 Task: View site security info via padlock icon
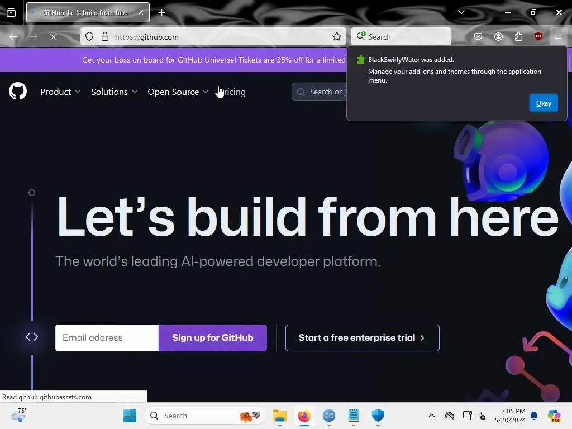click(104, 36)
